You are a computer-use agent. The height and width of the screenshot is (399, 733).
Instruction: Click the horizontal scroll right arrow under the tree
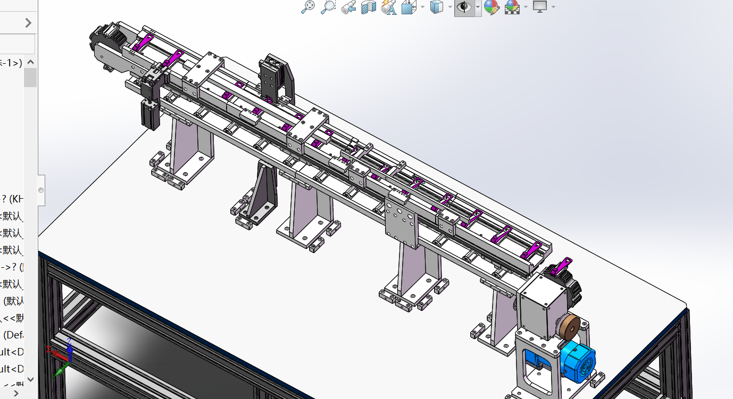point(16,393)
